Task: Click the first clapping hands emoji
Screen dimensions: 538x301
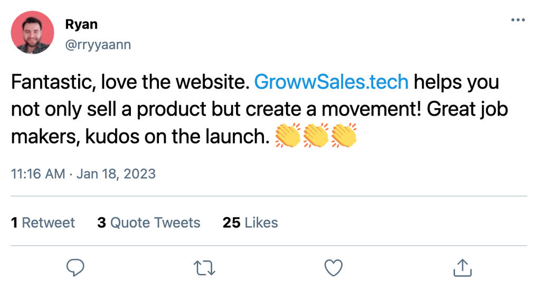Action: [288, 135]
